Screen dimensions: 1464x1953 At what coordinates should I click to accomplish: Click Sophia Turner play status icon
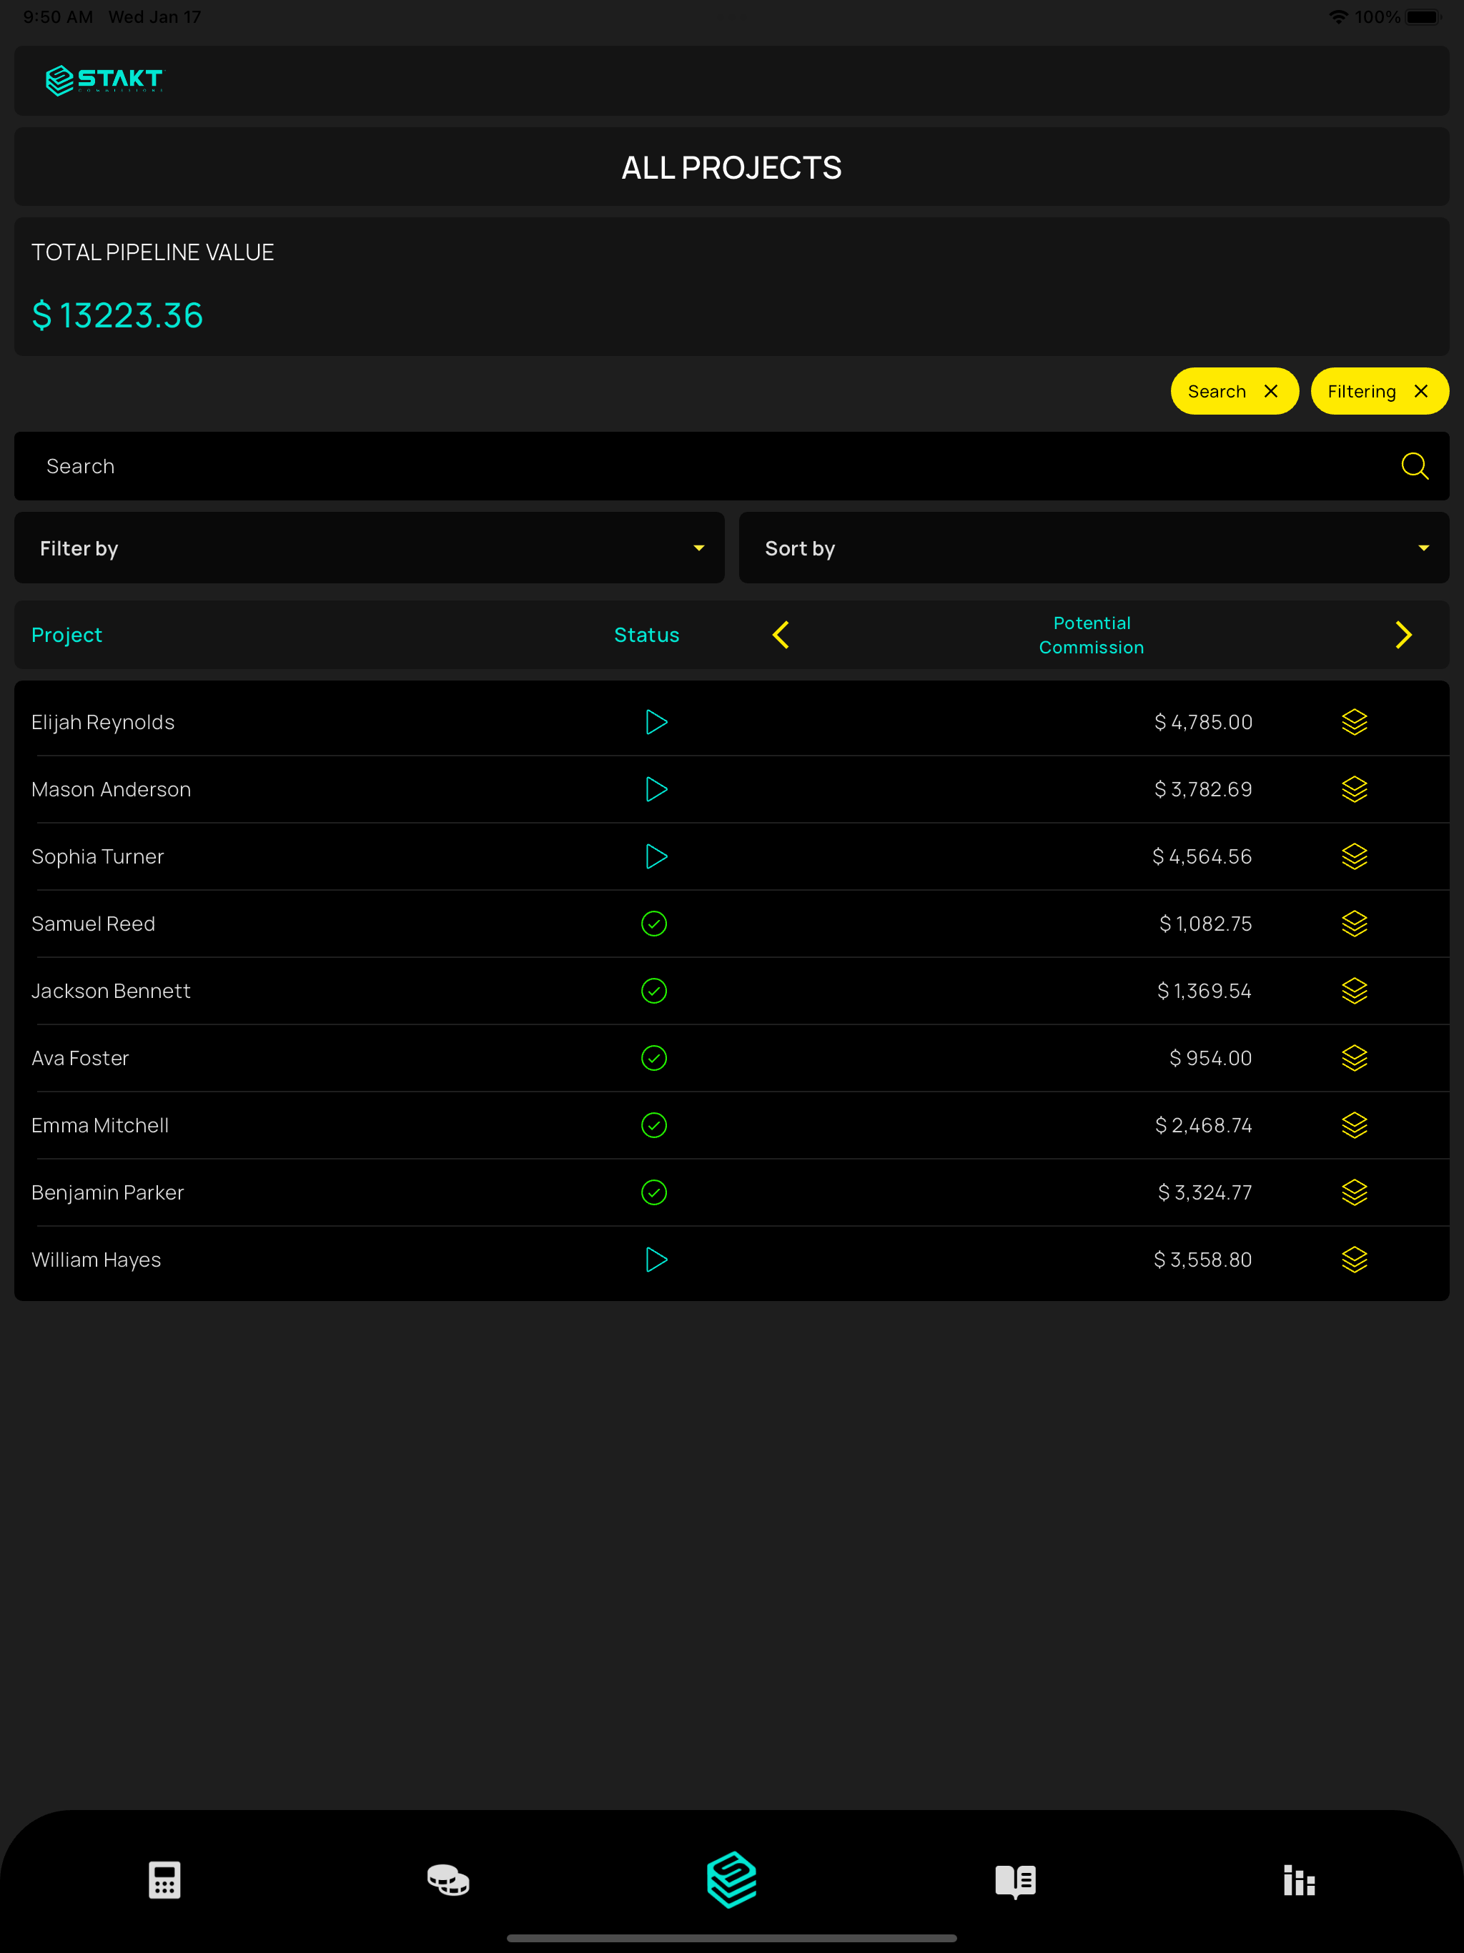(656, 856)
